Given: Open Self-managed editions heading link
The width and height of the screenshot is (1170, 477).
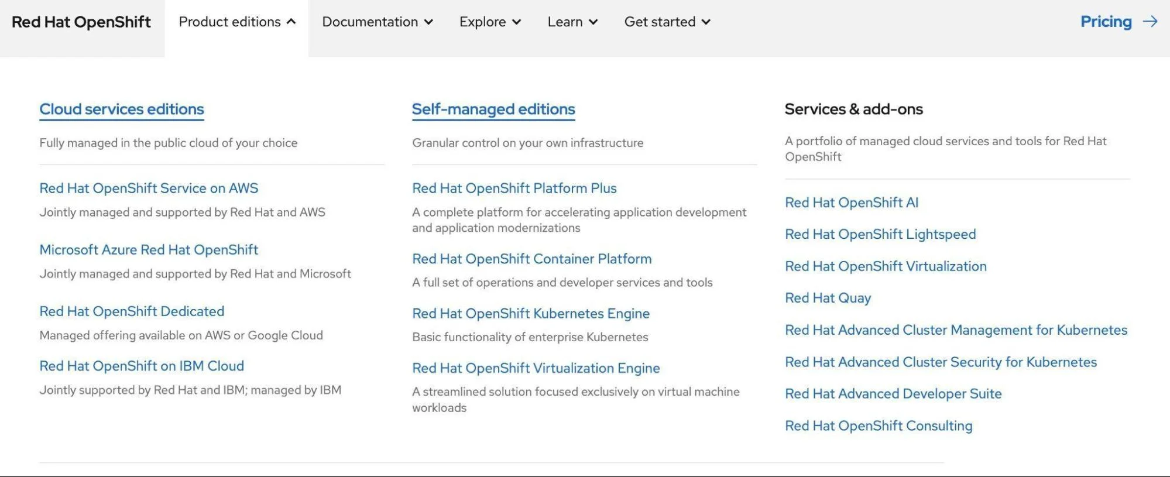Looking at the screenshot, I should tap(493, 109).
